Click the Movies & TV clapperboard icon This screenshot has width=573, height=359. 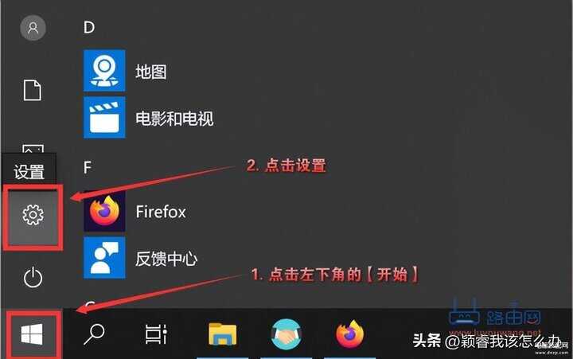point(104,117)
